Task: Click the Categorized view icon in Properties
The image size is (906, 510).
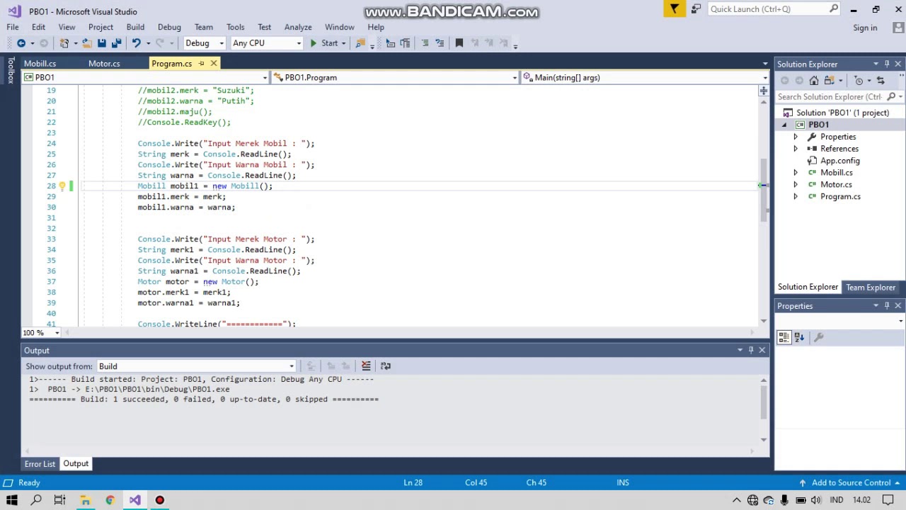Action: (x=784, y=338)
